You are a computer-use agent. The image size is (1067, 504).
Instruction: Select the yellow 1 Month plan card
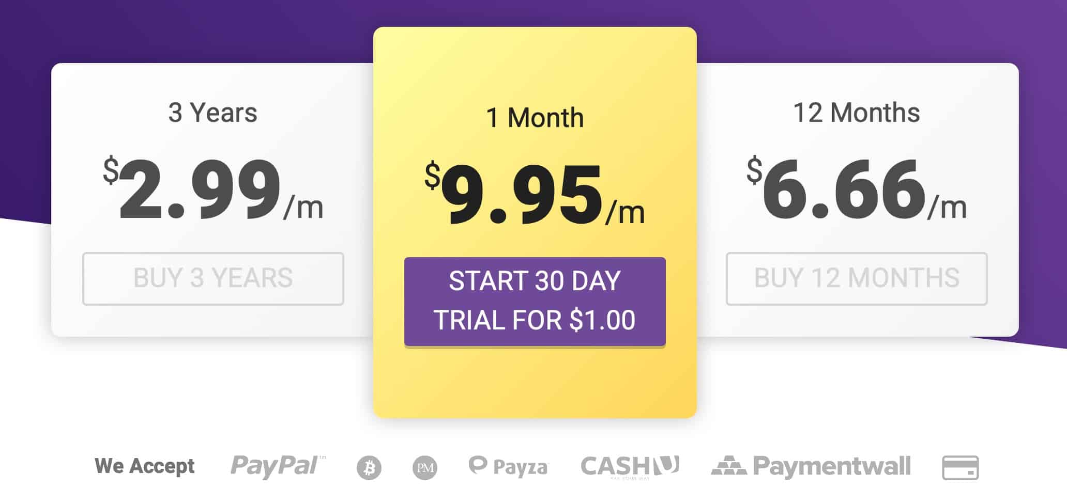[535, 223]
